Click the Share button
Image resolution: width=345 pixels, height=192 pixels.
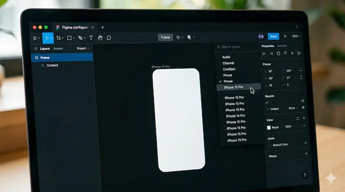pos(273,36)
